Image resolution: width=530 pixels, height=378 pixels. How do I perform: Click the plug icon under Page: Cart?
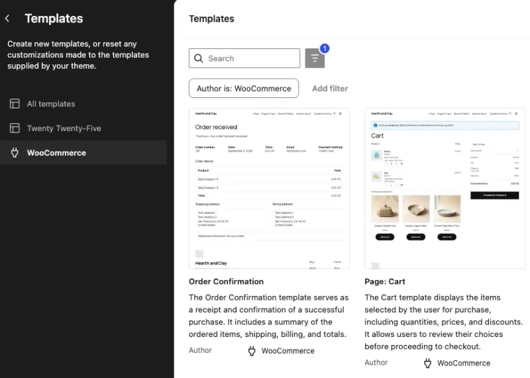427,363
